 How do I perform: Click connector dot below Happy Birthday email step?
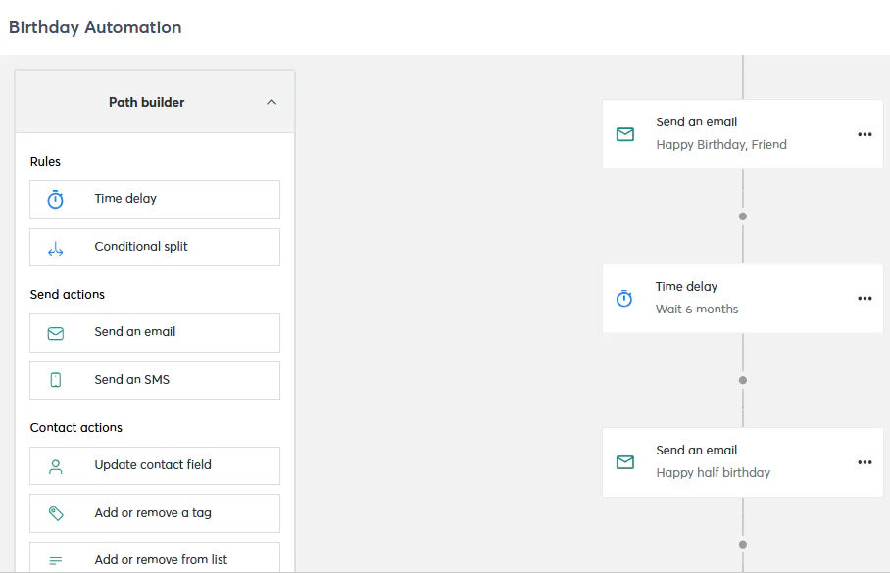pos(743,216)
